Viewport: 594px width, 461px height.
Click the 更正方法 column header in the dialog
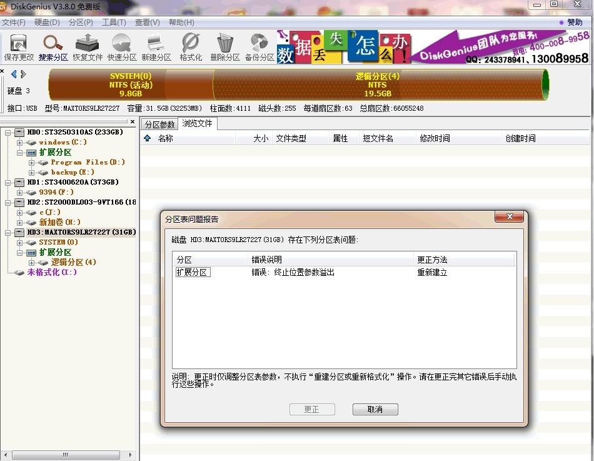tap(464, 260)
